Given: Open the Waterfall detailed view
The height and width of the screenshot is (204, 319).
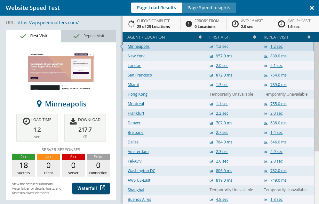Looking at the screenshot, I should [91, 188].
